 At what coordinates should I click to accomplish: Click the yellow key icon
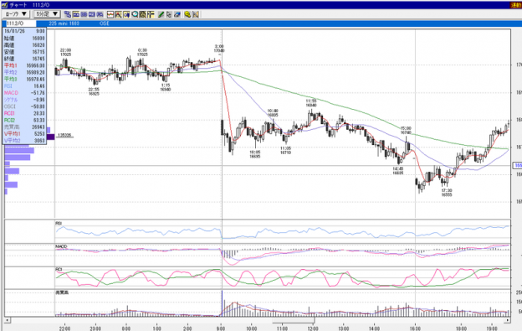click(187, 14)
